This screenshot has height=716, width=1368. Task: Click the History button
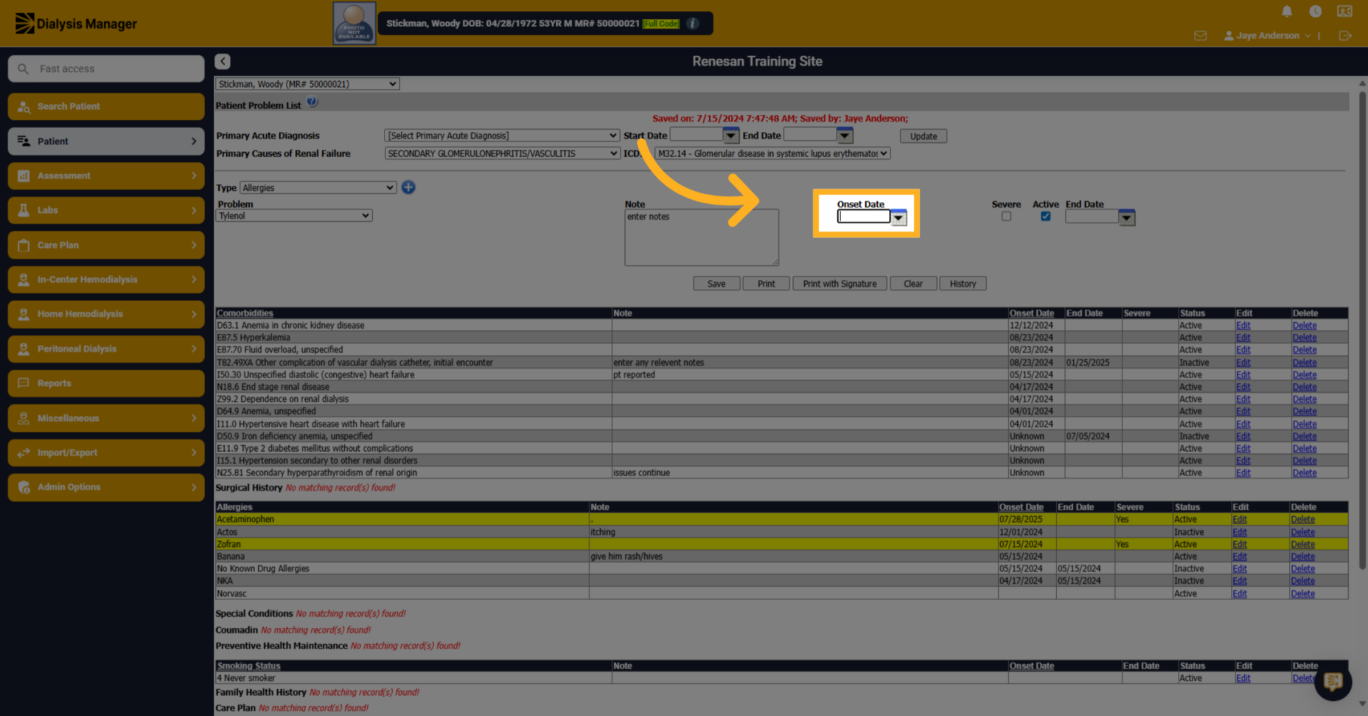click(963, 284)
